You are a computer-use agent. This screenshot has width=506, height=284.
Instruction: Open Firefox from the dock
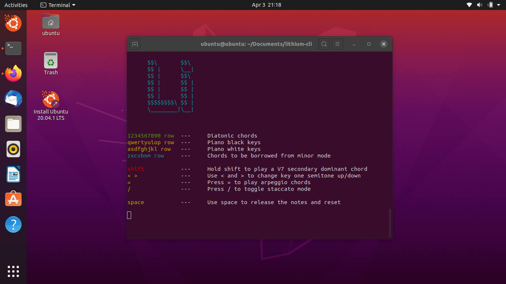coord(13,74)
